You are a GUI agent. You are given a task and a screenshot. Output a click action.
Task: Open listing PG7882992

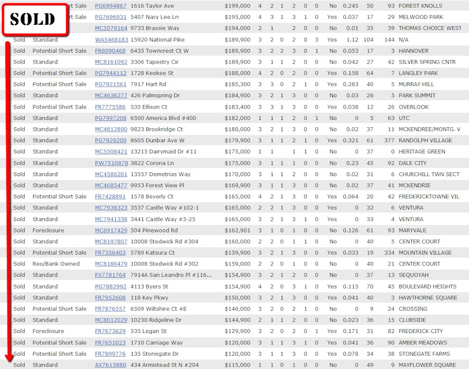pos(111,287)
